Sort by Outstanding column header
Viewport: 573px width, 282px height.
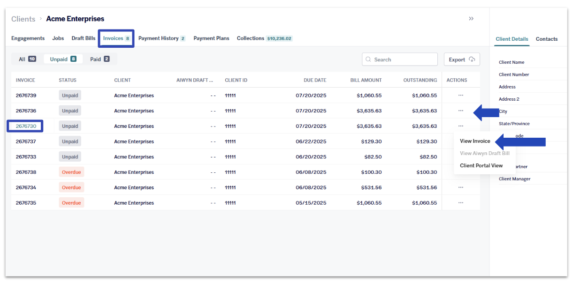(x=420, y=80)
